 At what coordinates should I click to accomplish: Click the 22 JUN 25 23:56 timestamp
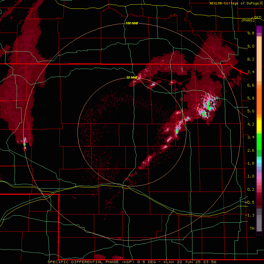tap(197, 262)
